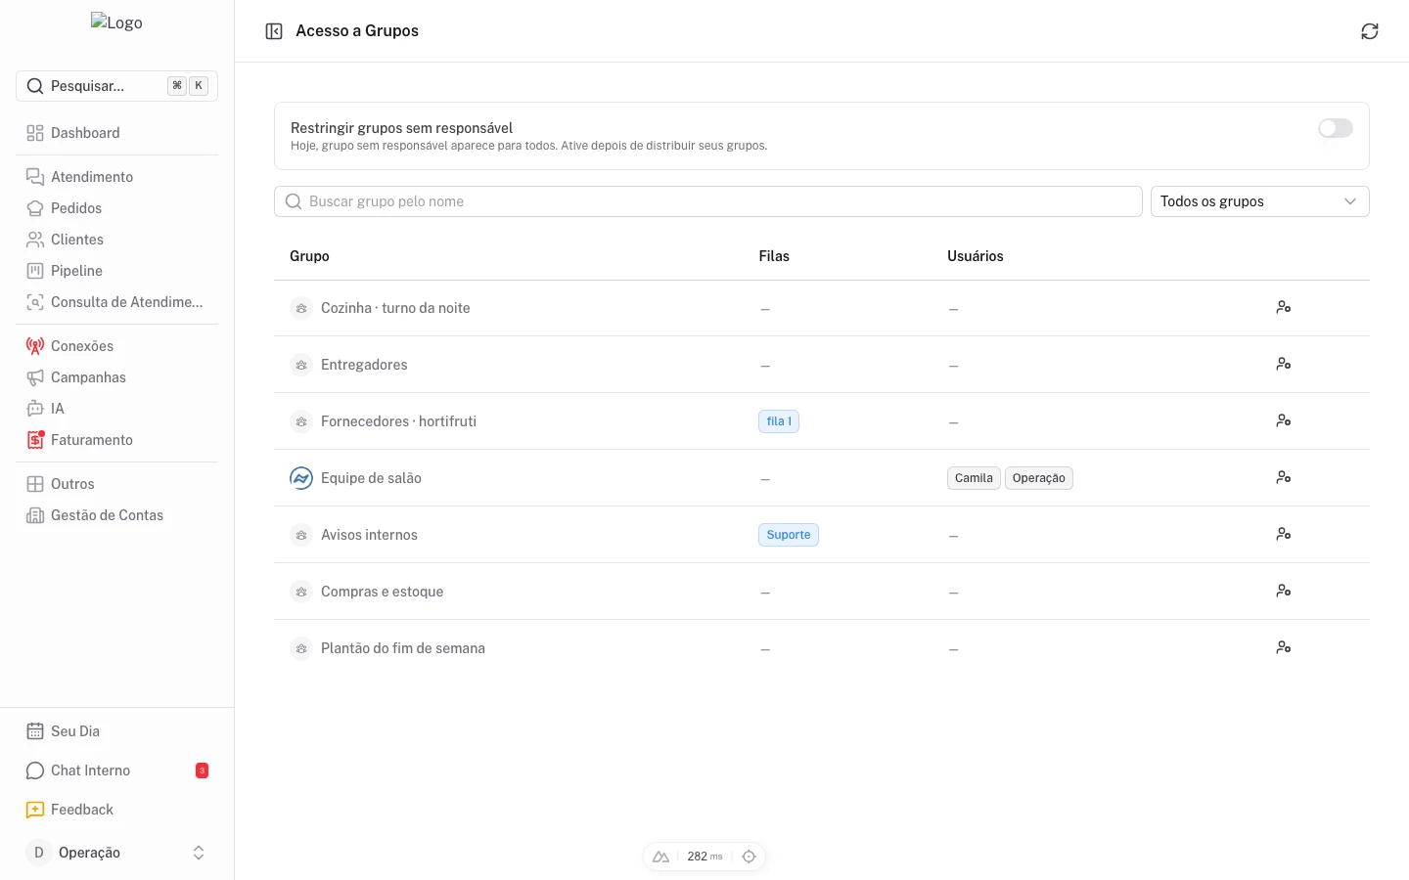Click the Operação user tag in table
The width and height of the screenshot is (1409, 880).
1039,478
